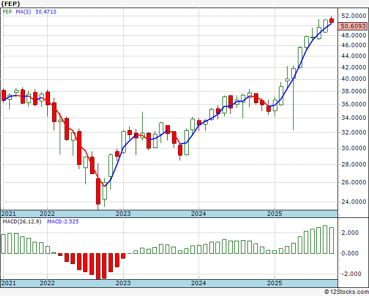The image size is (369, 296).
Task: Click the MACD:2.525 value readout
Action: [63, 222]
